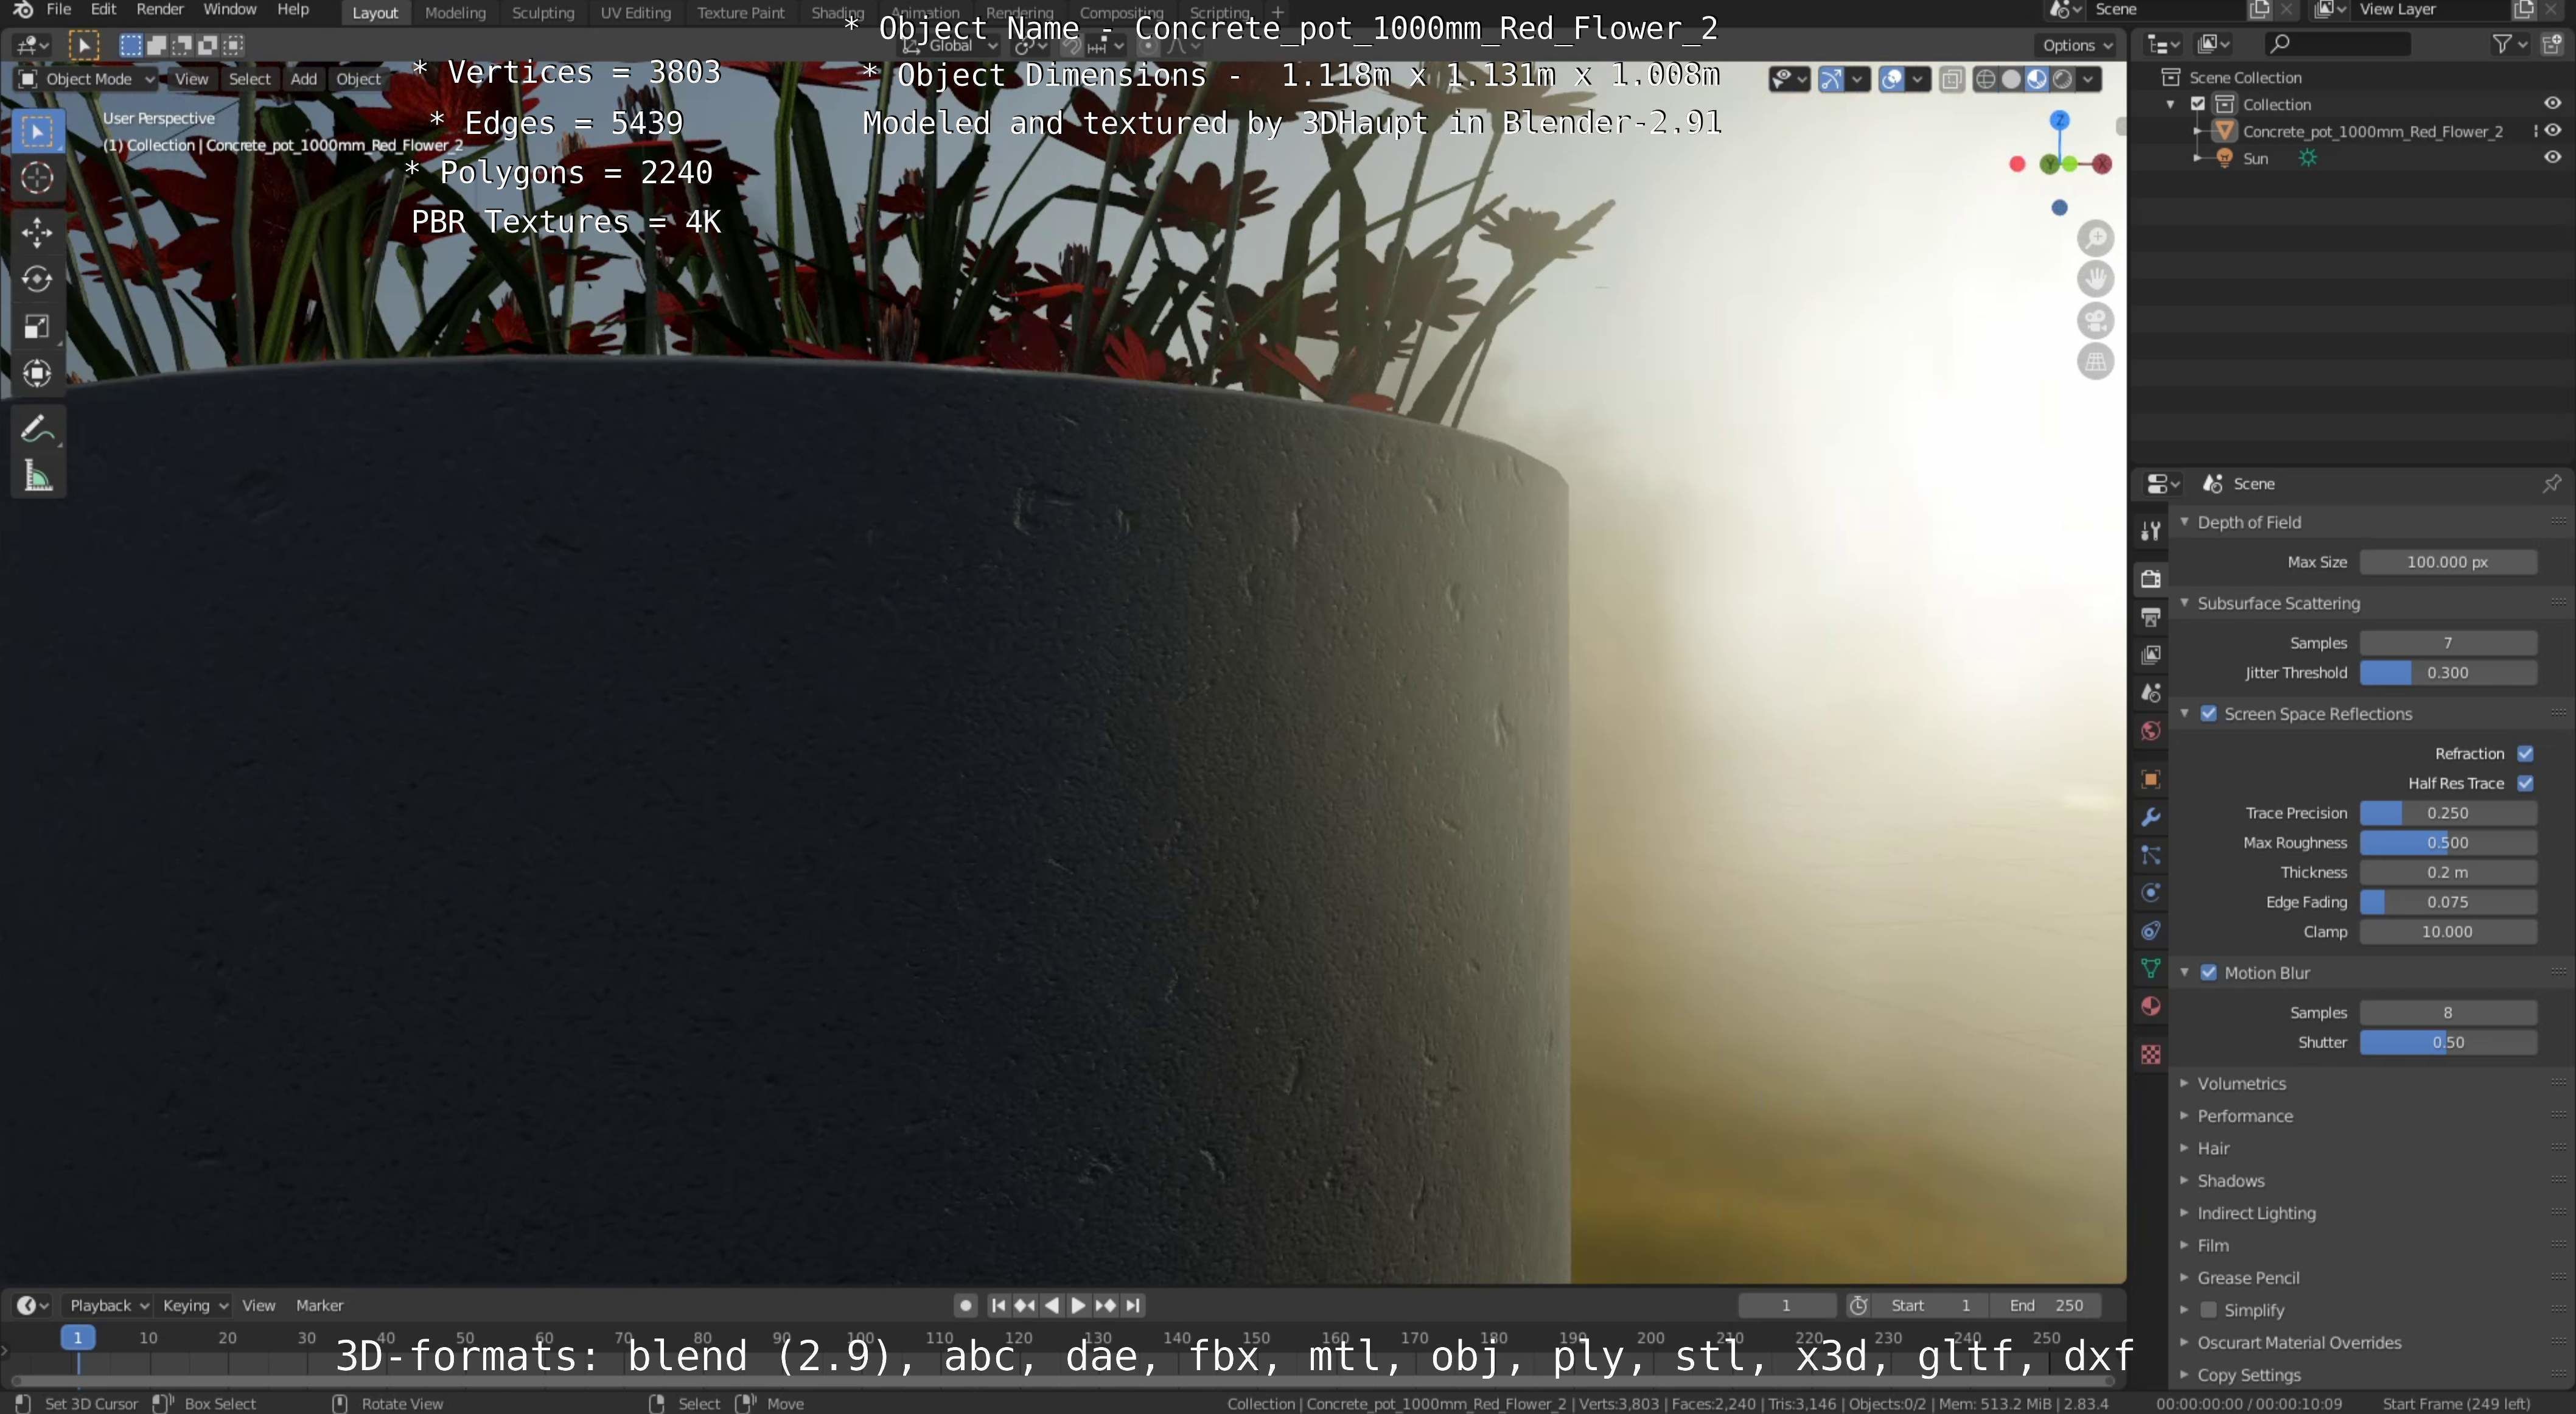Open View Layer properties tab

[x=2150, y=655]
